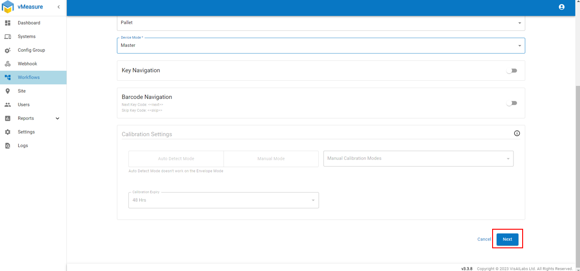Collapse the sidebar with the chevron arrow
580x271 pixels.
click(59, 7)
